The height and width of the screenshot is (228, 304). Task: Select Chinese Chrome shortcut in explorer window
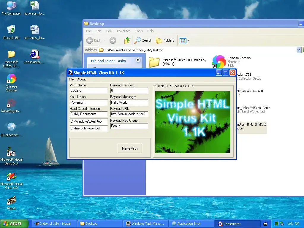point(231,61)
